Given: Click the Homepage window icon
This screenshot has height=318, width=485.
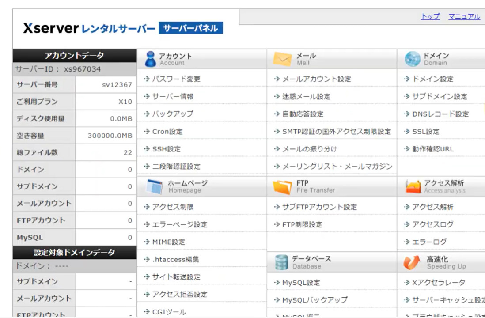Looking at the screenshot, I should pyautogui.click(x=155, y=186).
